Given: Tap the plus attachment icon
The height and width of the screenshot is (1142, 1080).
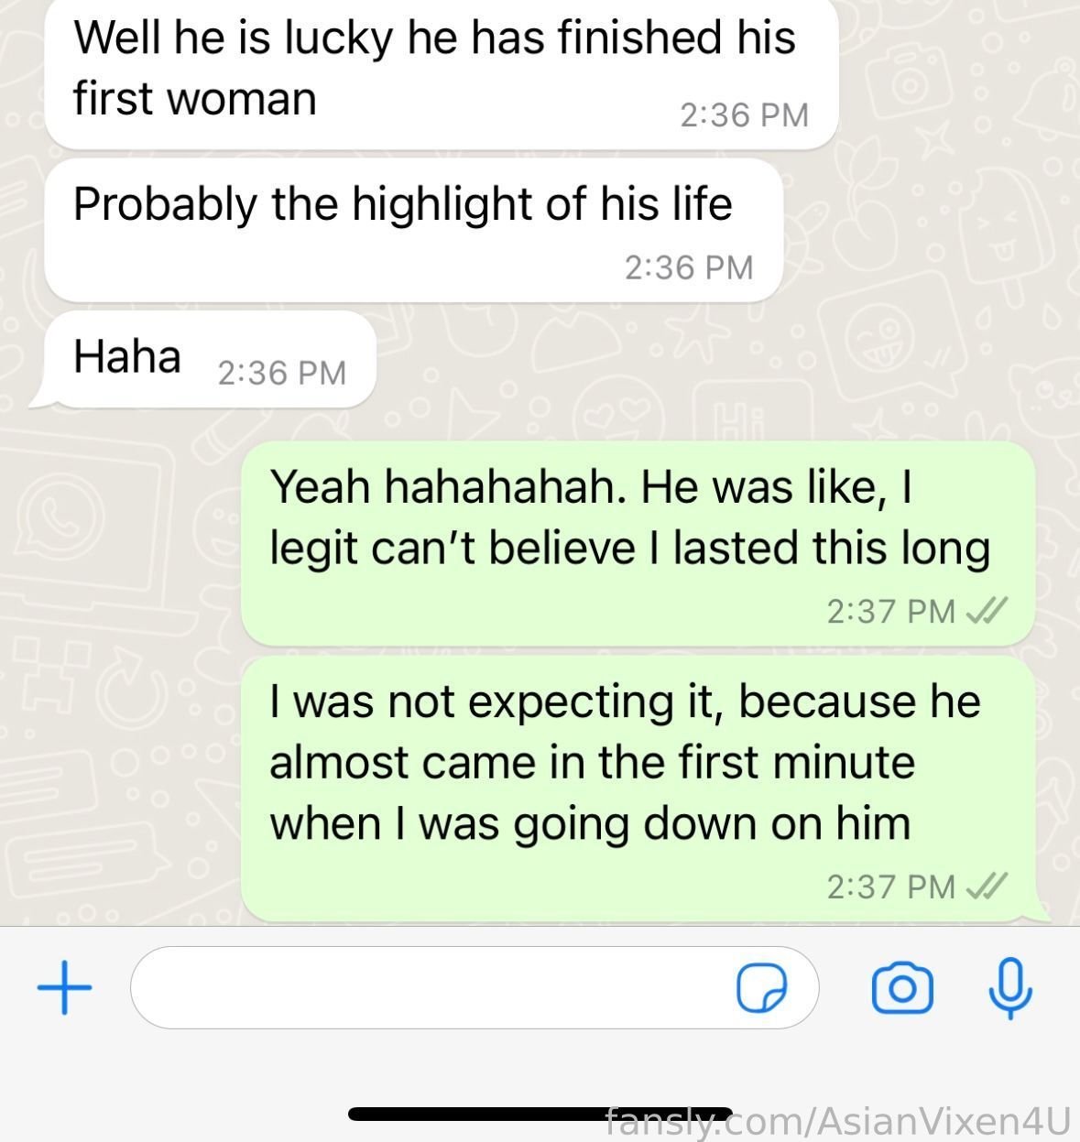Looking at the screenshot, I should (64, 987).
